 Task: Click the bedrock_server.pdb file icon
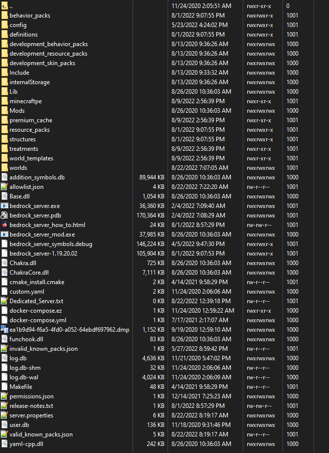[5, 215]
